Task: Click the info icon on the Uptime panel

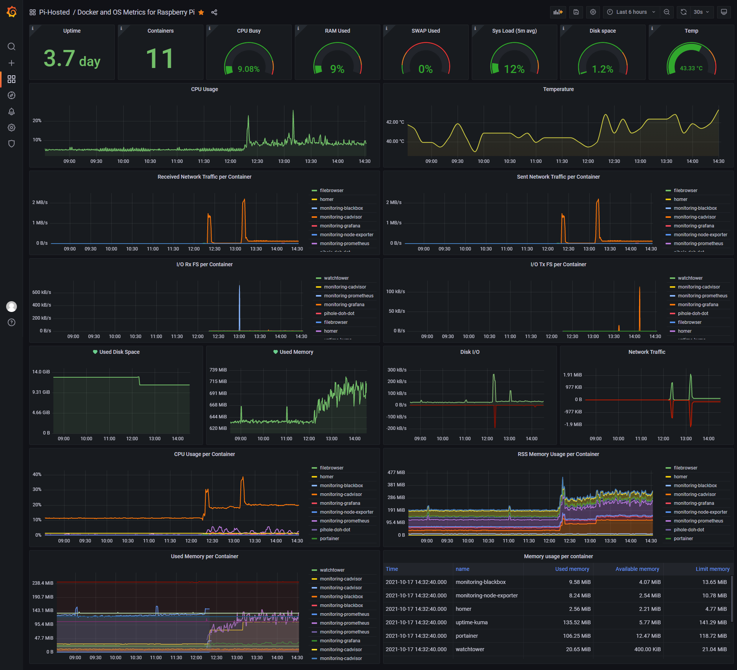Action: coord(33,28)
